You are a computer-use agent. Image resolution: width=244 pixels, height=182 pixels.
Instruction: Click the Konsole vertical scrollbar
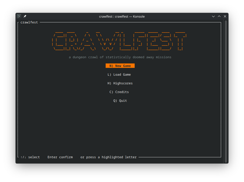click(226, 92)
